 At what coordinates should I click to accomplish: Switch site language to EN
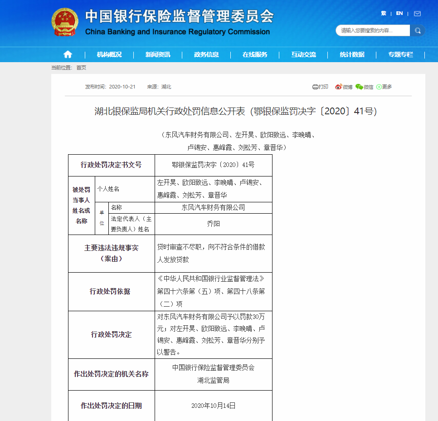(x=399, y=14)
